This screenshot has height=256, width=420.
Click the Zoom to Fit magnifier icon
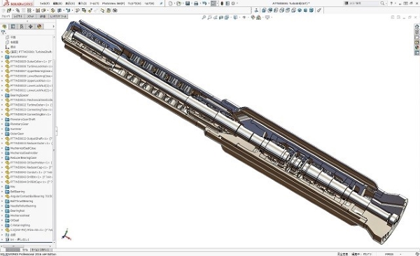coord(204,17)
